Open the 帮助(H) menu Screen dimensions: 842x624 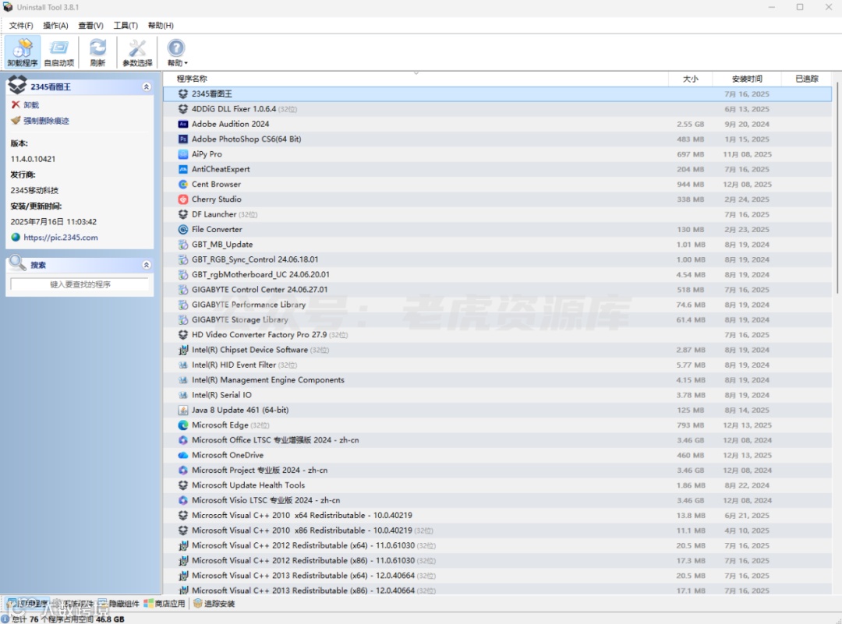pyautogui.click(x=161, y=25)
